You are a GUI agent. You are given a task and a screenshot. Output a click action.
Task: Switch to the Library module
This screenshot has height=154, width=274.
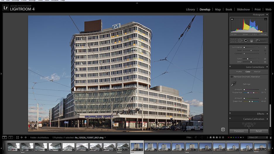click(x=190, y=9)
